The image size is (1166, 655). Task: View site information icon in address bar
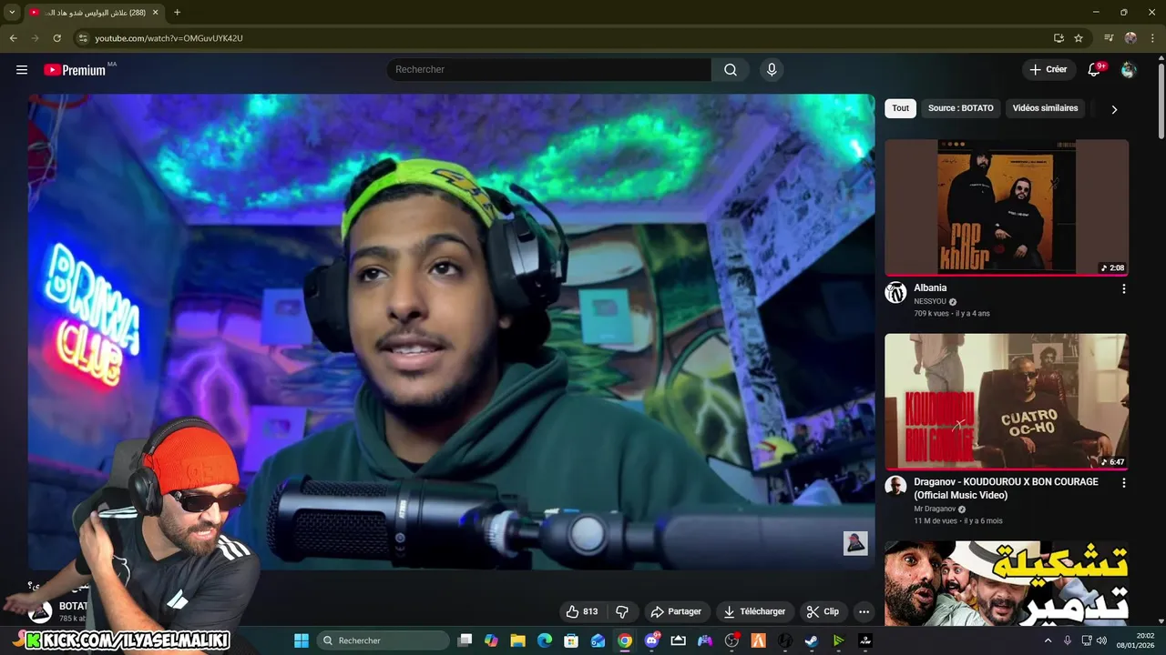pyautogui.click(x=82, y=38)
